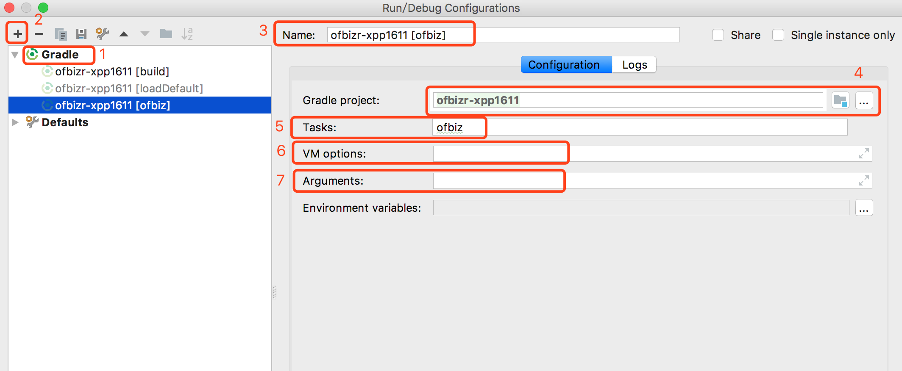Enable Single instance only
The image size is (902, 371).
click(778, 35)
